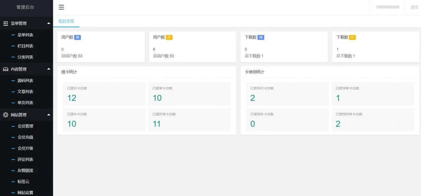Click the orange 月 badge beside 用户数
The width and height of the screenshot is (421, 196).
[169, 37]
